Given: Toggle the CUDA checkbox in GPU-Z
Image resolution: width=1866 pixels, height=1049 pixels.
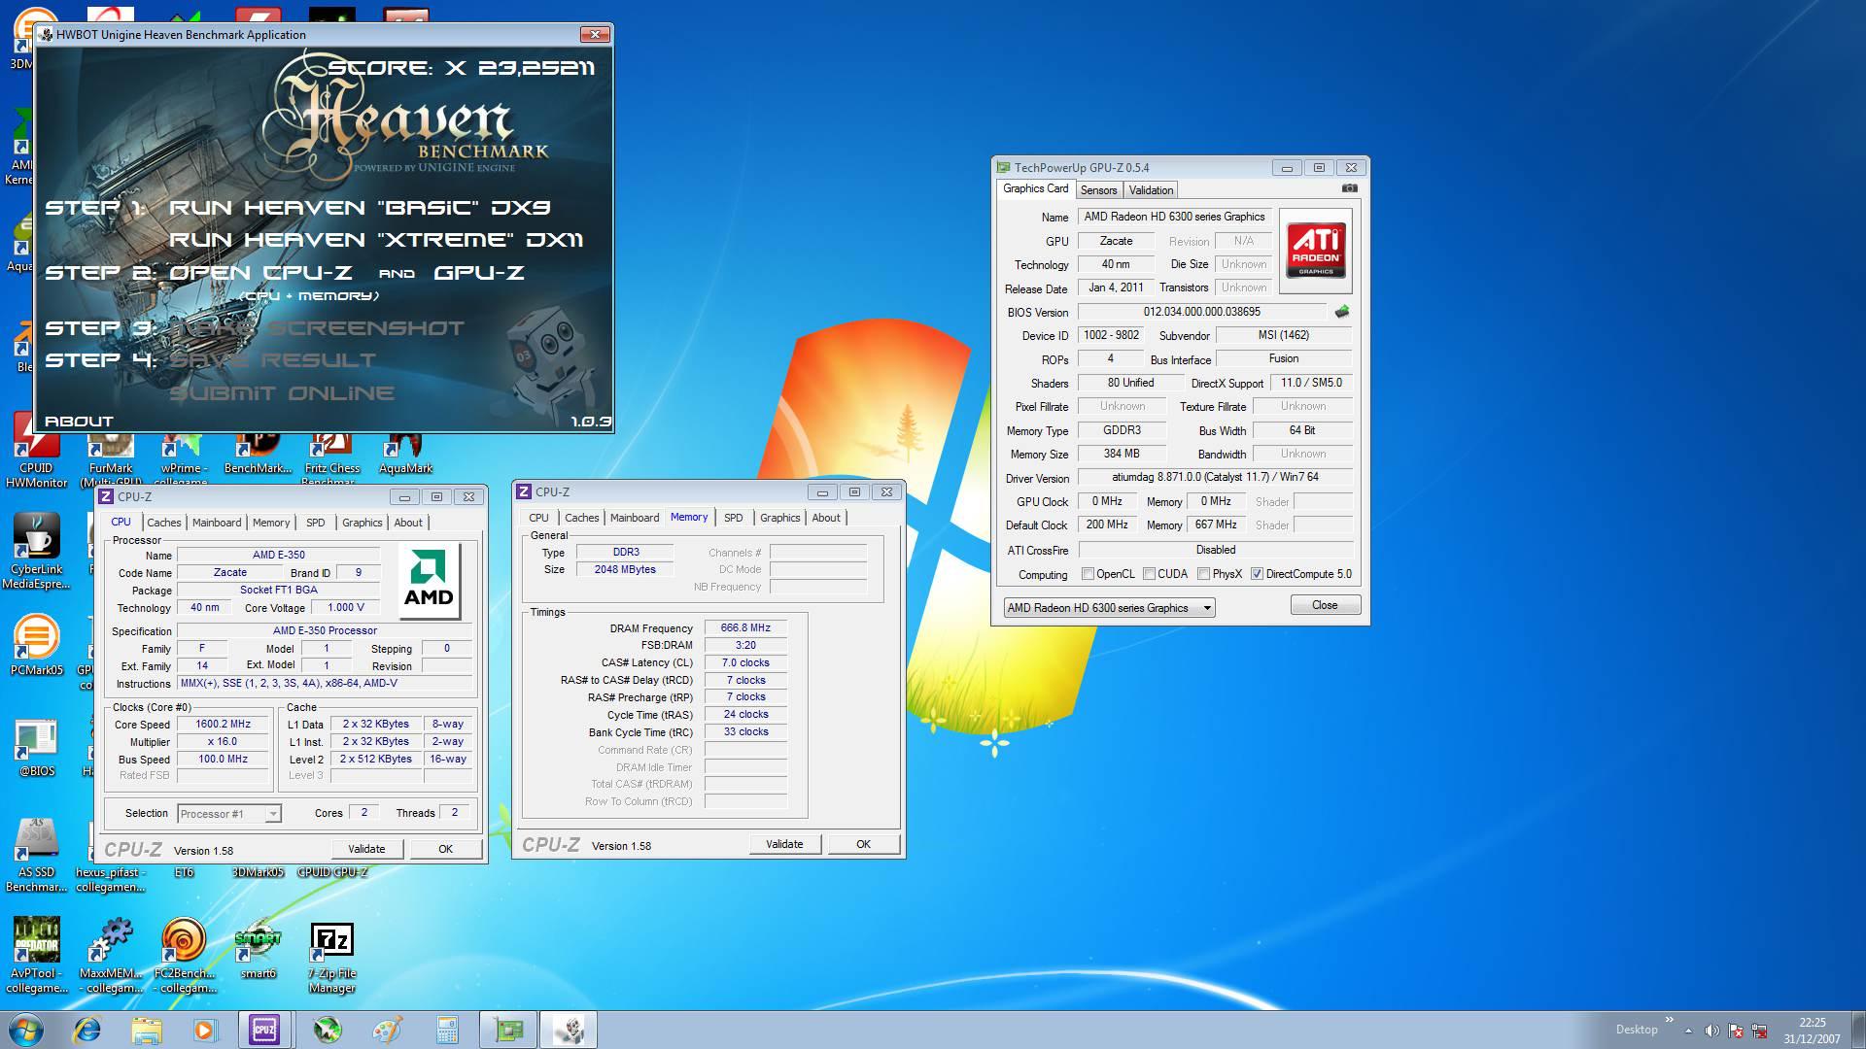Looking at the screenshot, I should coord(1150,574).
